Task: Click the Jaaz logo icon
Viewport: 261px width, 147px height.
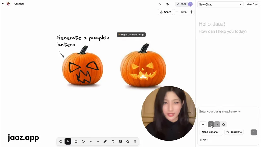Action: (x=8, y=4)
